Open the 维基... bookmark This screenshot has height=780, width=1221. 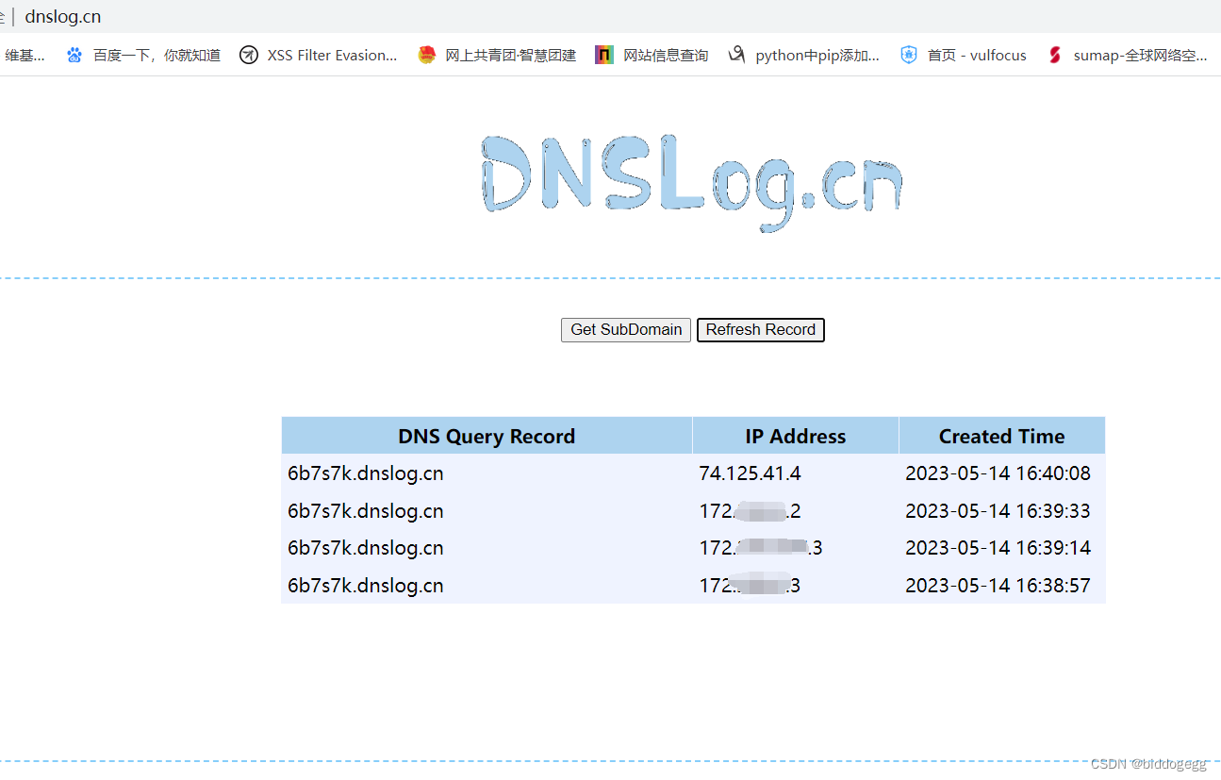coord(25,56)
